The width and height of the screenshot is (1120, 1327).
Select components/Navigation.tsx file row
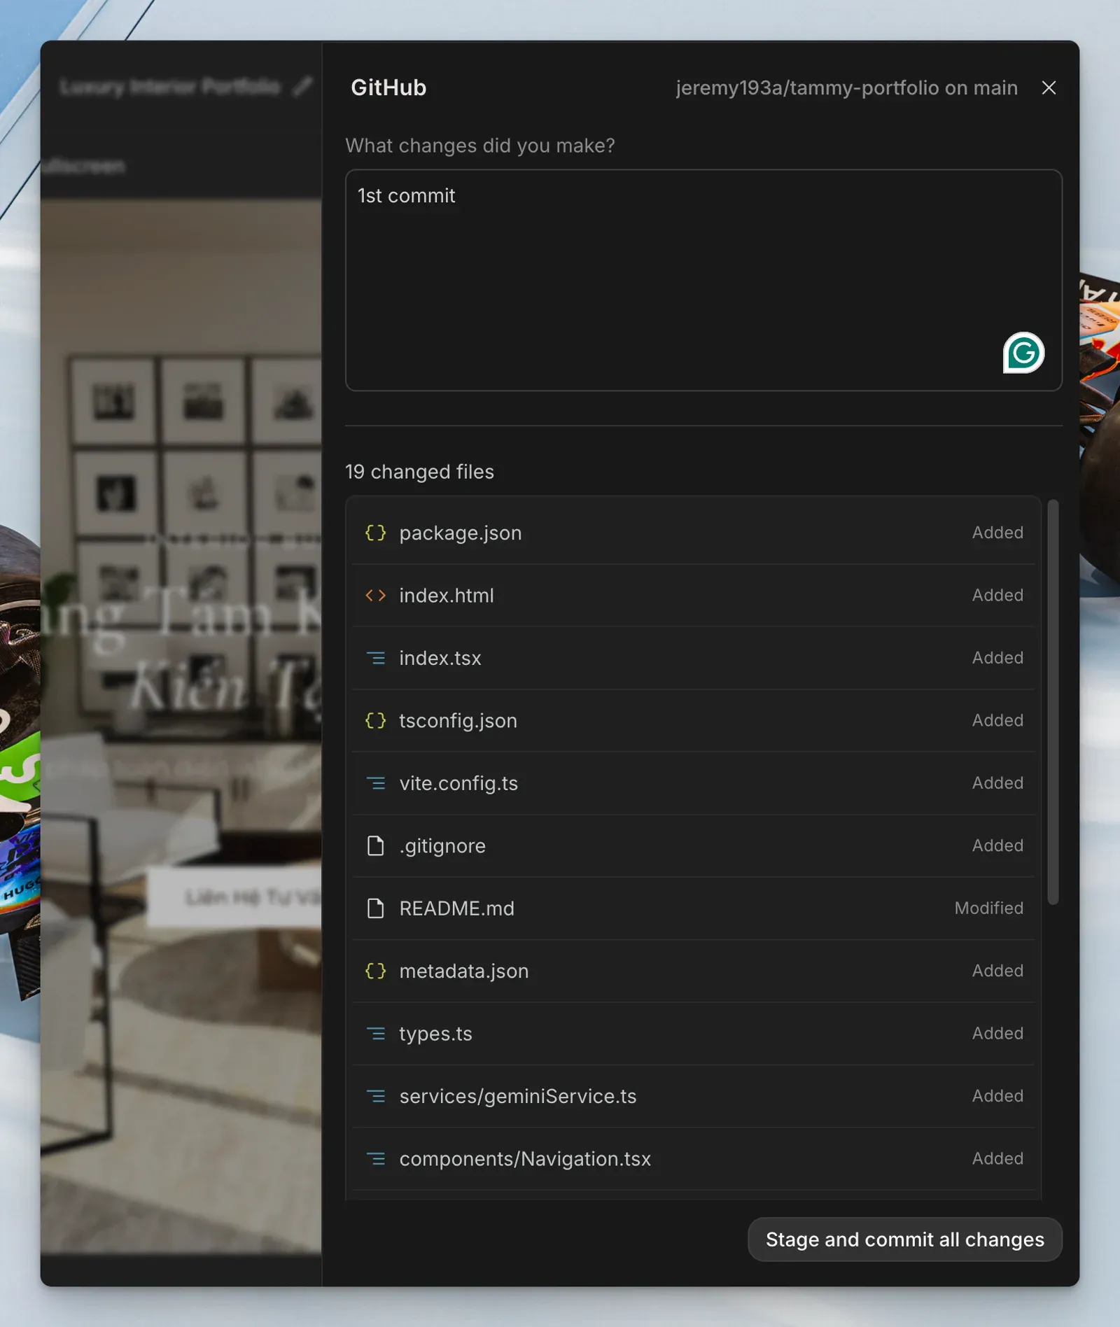pyautogui.click(x=524, y=1159)
